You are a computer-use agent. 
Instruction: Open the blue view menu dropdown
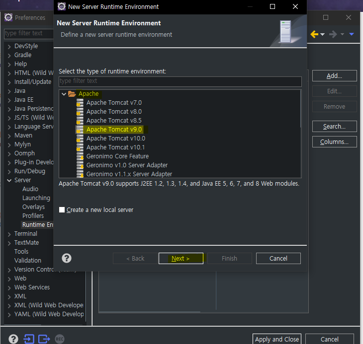pos(352,34)
